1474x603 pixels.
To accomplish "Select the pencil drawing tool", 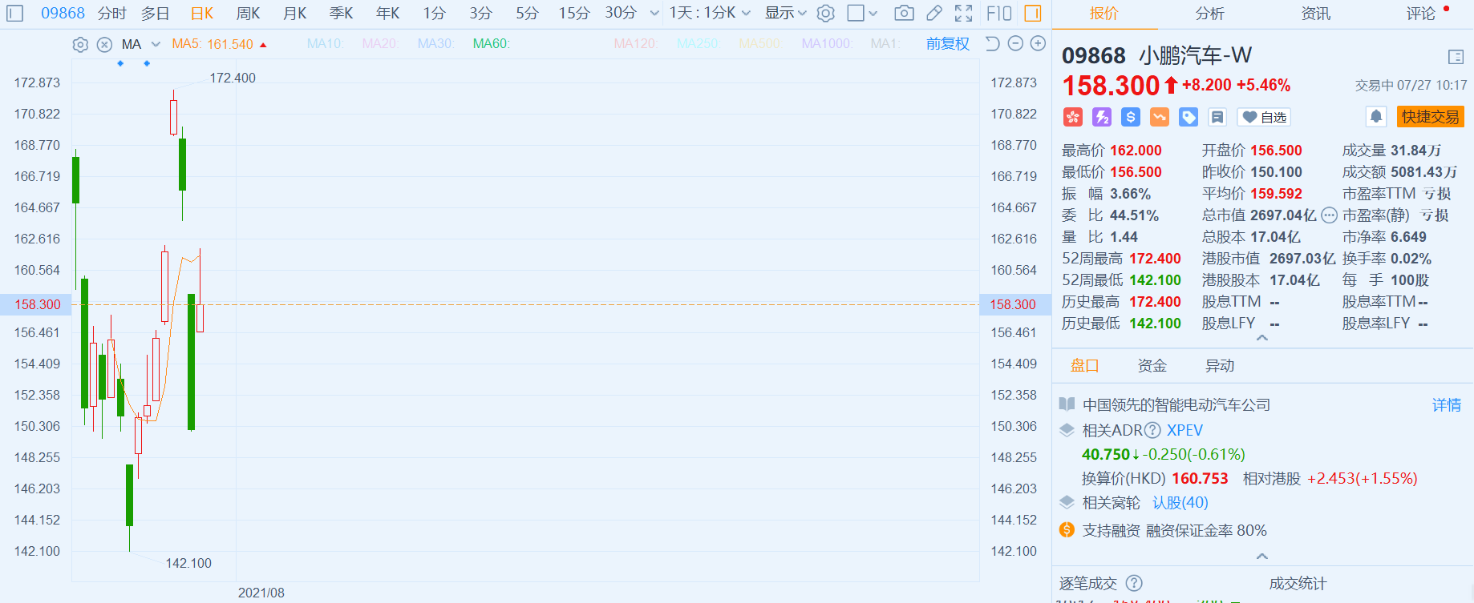I will click(934, 14).
